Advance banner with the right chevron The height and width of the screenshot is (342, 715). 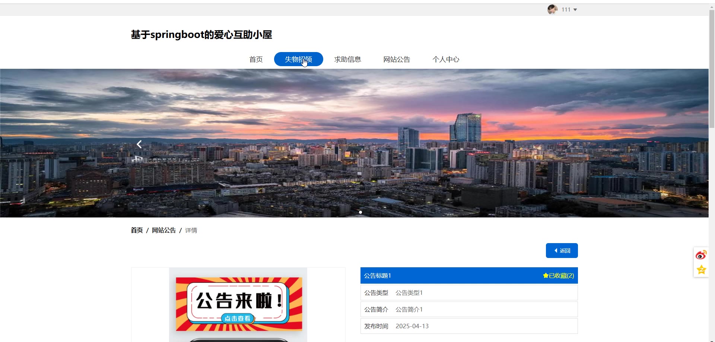pos(569,144)
